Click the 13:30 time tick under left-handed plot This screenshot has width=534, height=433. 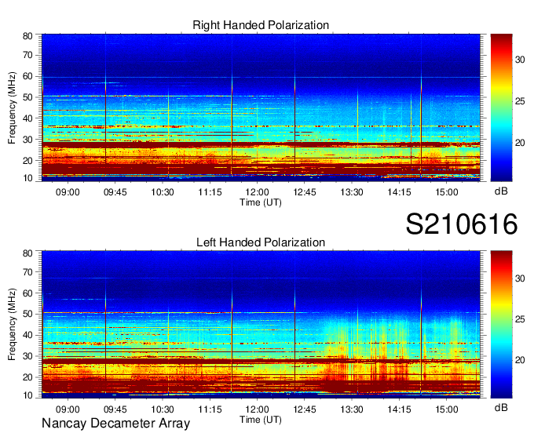(x=352, y=409)
